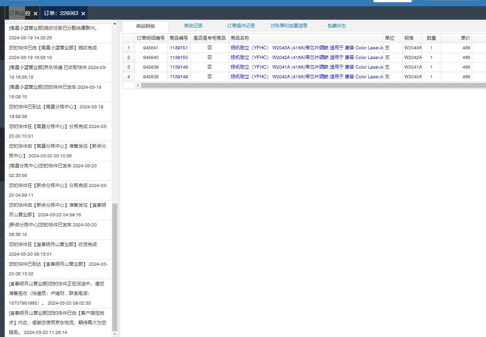Select order detail cell 945838
Viewport: 486px width, 337px height.
151,77
